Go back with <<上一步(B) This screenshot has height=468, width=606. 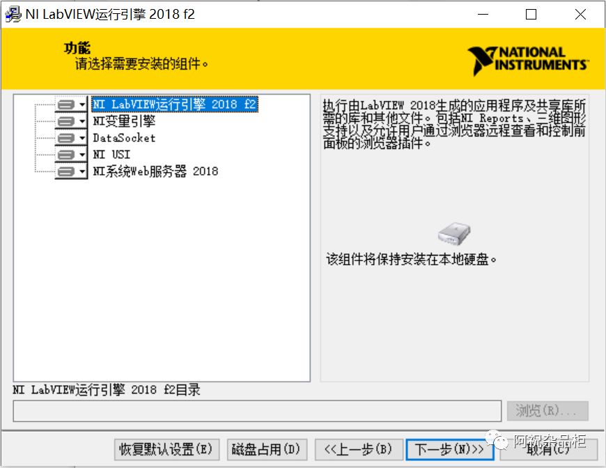point(359,449)
